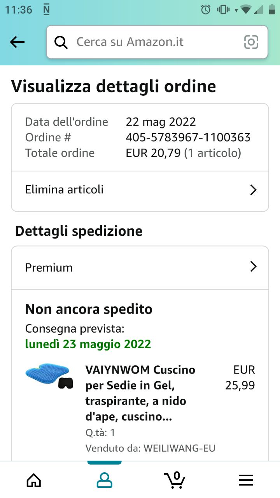Tap the delivery date lunedì 23 maggio
The image size is (280, 498).
[x=88, y=344]
